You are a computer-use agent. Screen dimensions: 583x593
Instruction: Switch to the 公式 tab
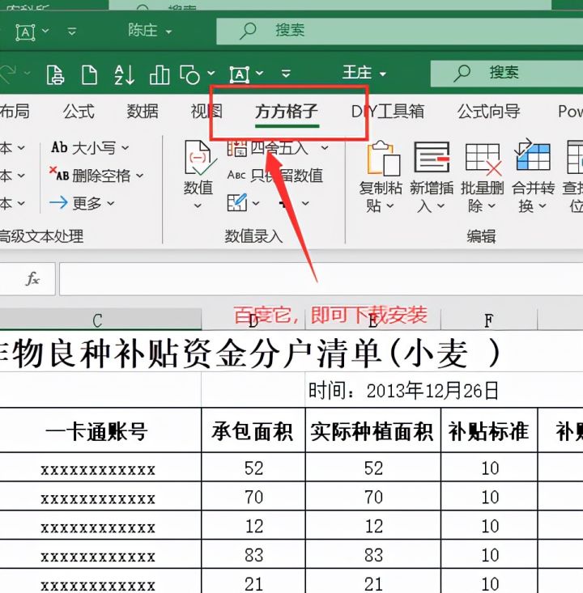79,112
